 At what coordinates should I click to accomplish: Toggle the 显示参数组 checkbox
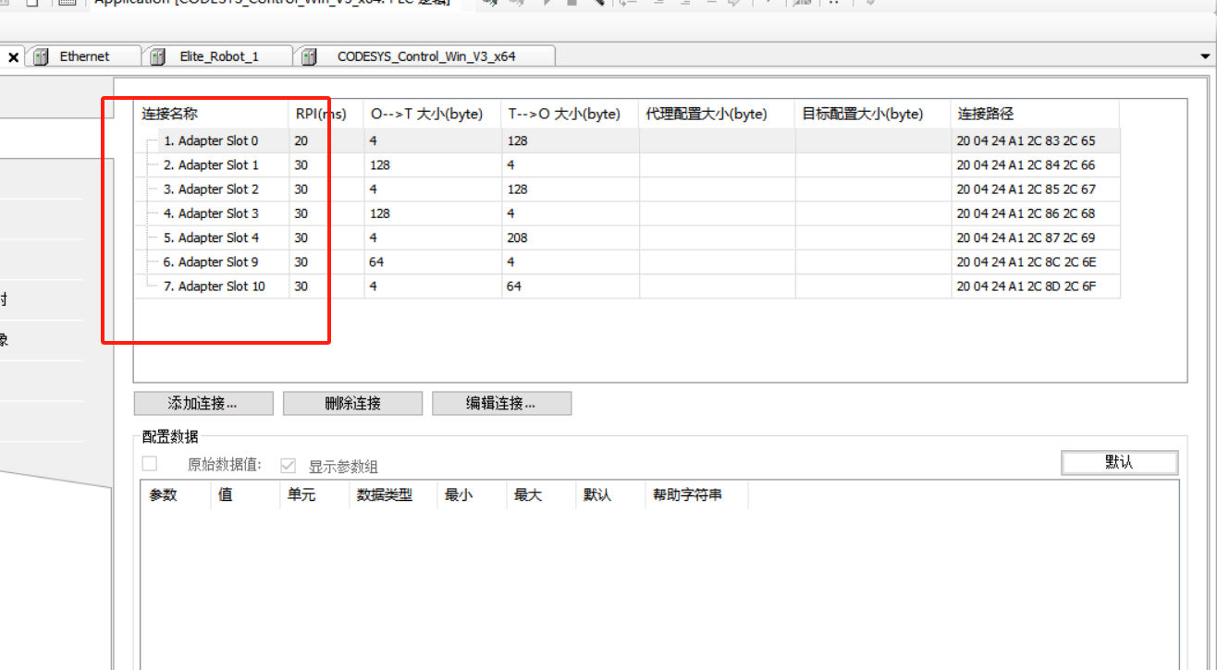pos(289,466)
